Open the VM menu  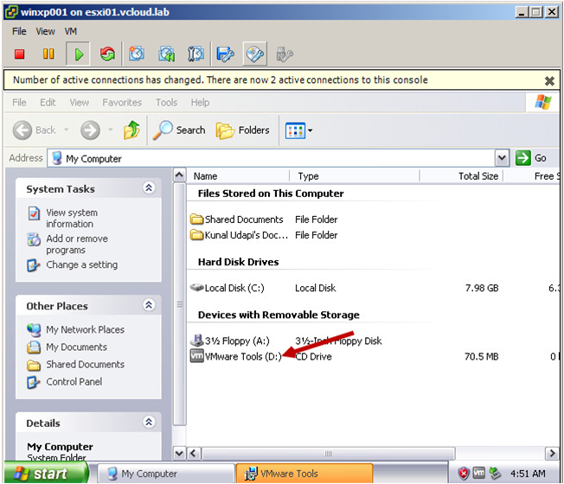coord(71,31)
